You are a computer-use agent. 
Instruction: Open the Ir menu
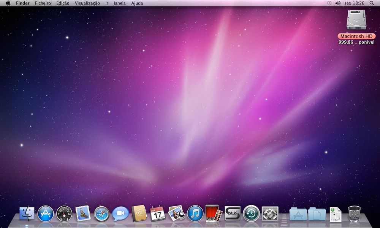(107, 3)
